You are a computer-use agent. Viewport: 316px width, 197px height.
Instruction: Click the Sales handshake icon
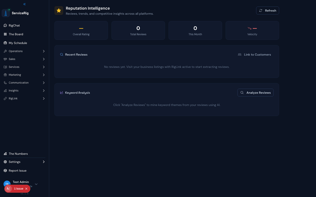click(5, 59)
